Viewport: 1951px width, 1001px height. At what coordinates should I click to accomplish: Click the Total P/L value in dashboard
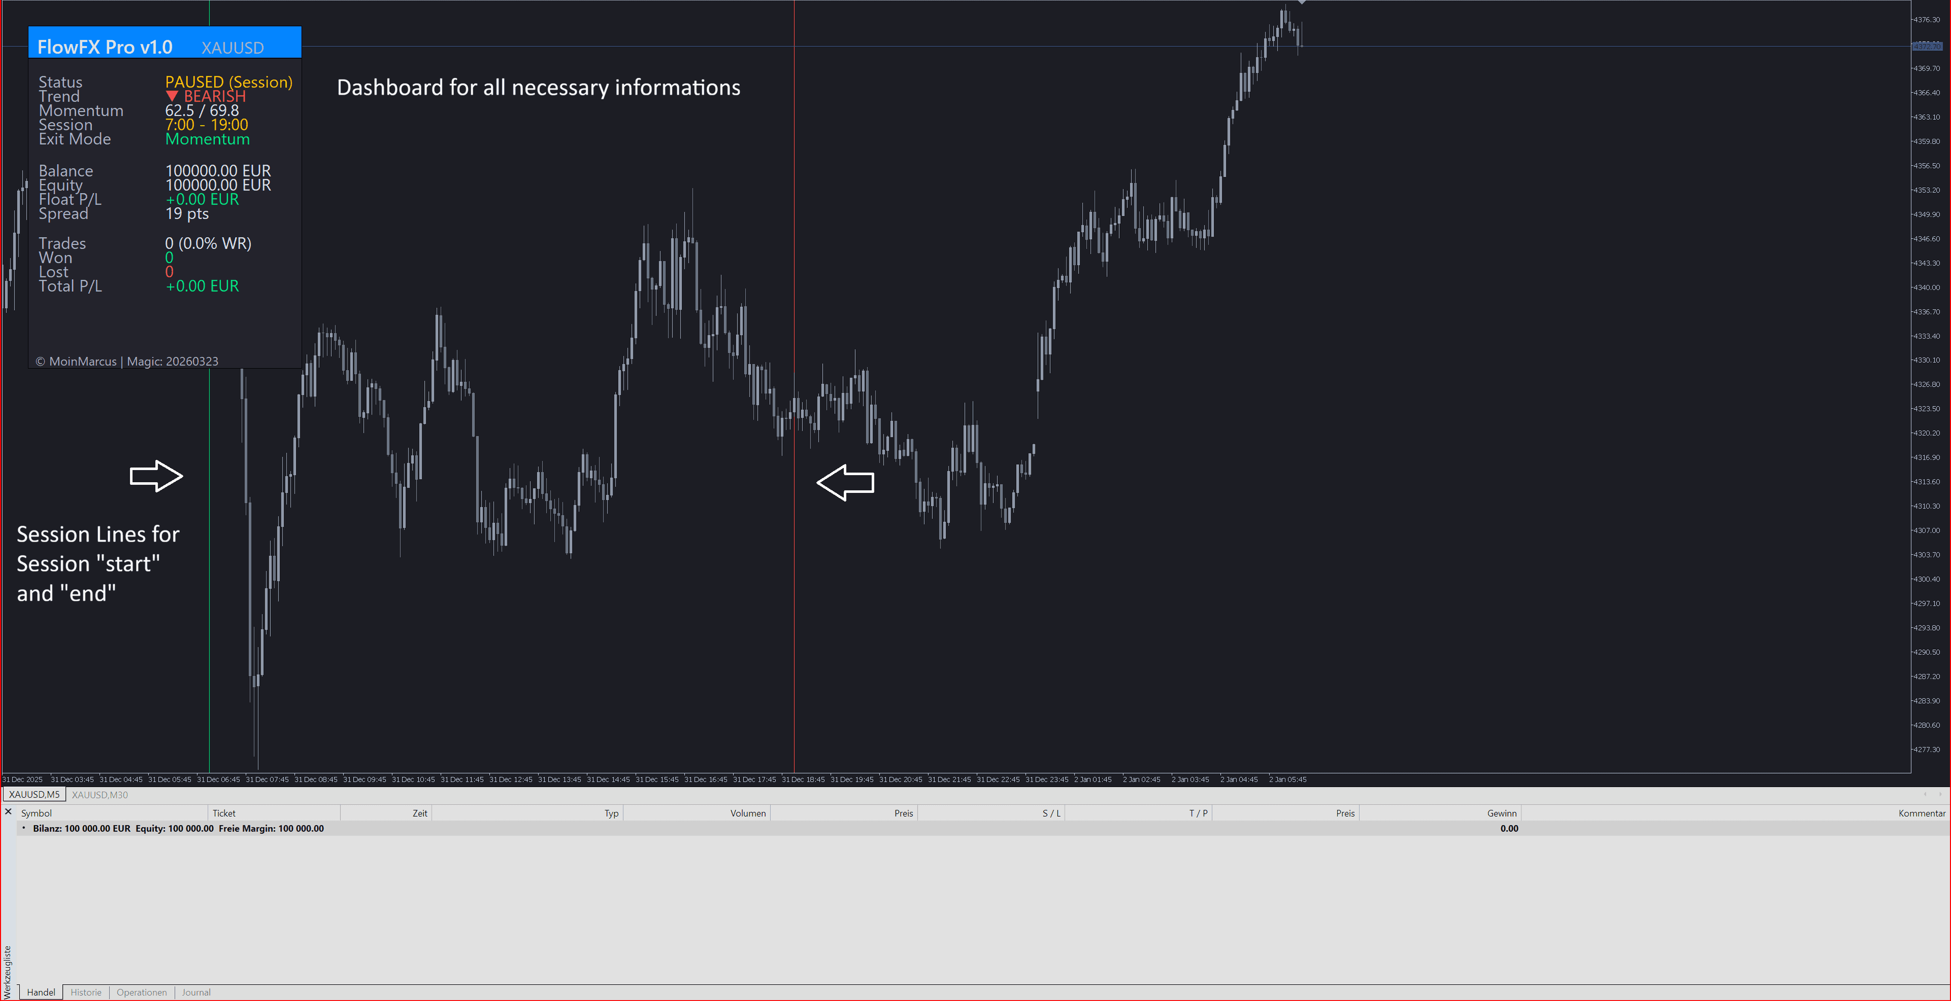pyautogui.click(x=202, y=286)
